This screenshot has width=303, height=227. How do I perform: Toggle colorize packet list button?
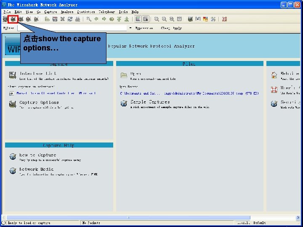coord(138,19)
